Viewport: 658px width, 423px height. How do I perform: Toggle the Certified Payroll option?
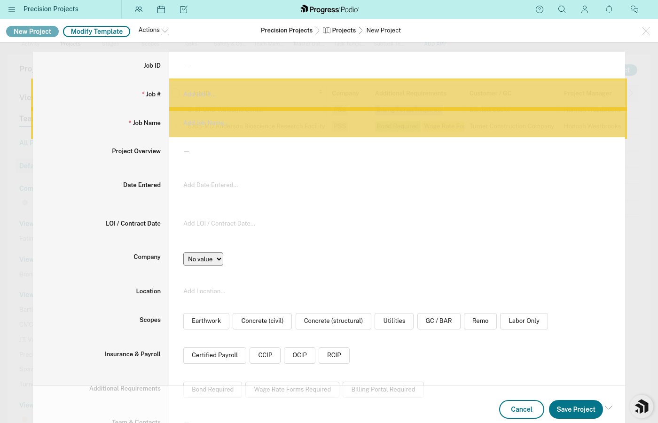tap(214, 355)
